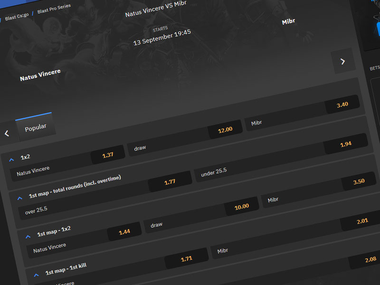Screen dimensions: 380x285
Task: Select Mibr at 3.50 odds
Action: (x=318, y=190)
